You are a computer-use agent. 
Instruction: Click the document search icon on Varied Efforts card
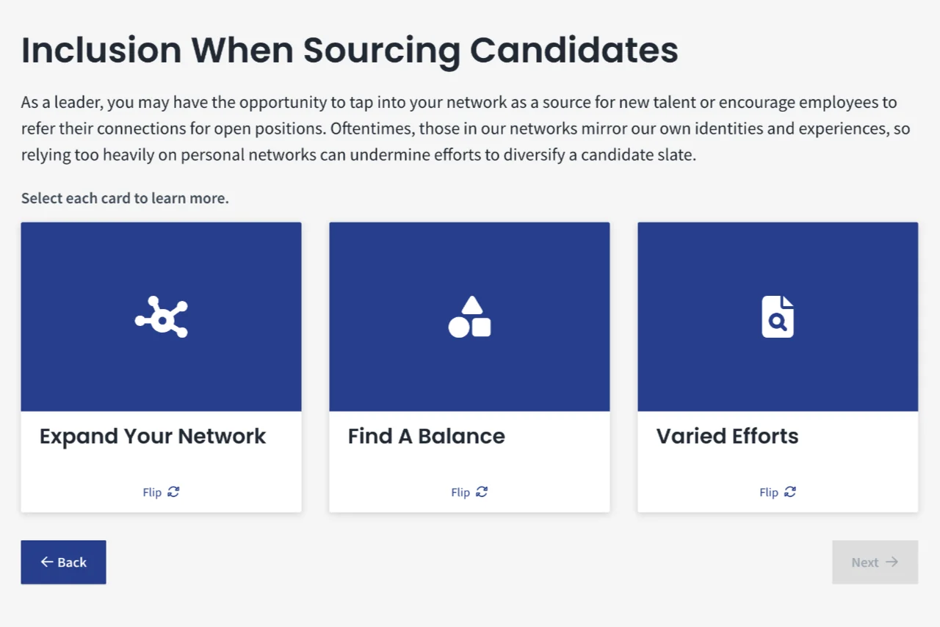point(778,316)
